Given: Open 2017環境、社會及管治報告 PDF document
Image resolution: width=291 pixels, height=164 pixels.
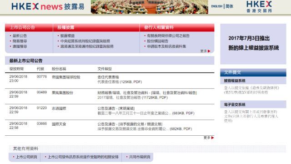Looking at the screenshot, I should coord(132,97).
